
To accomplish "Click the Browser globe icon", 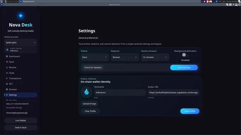I will pos(7,90).
